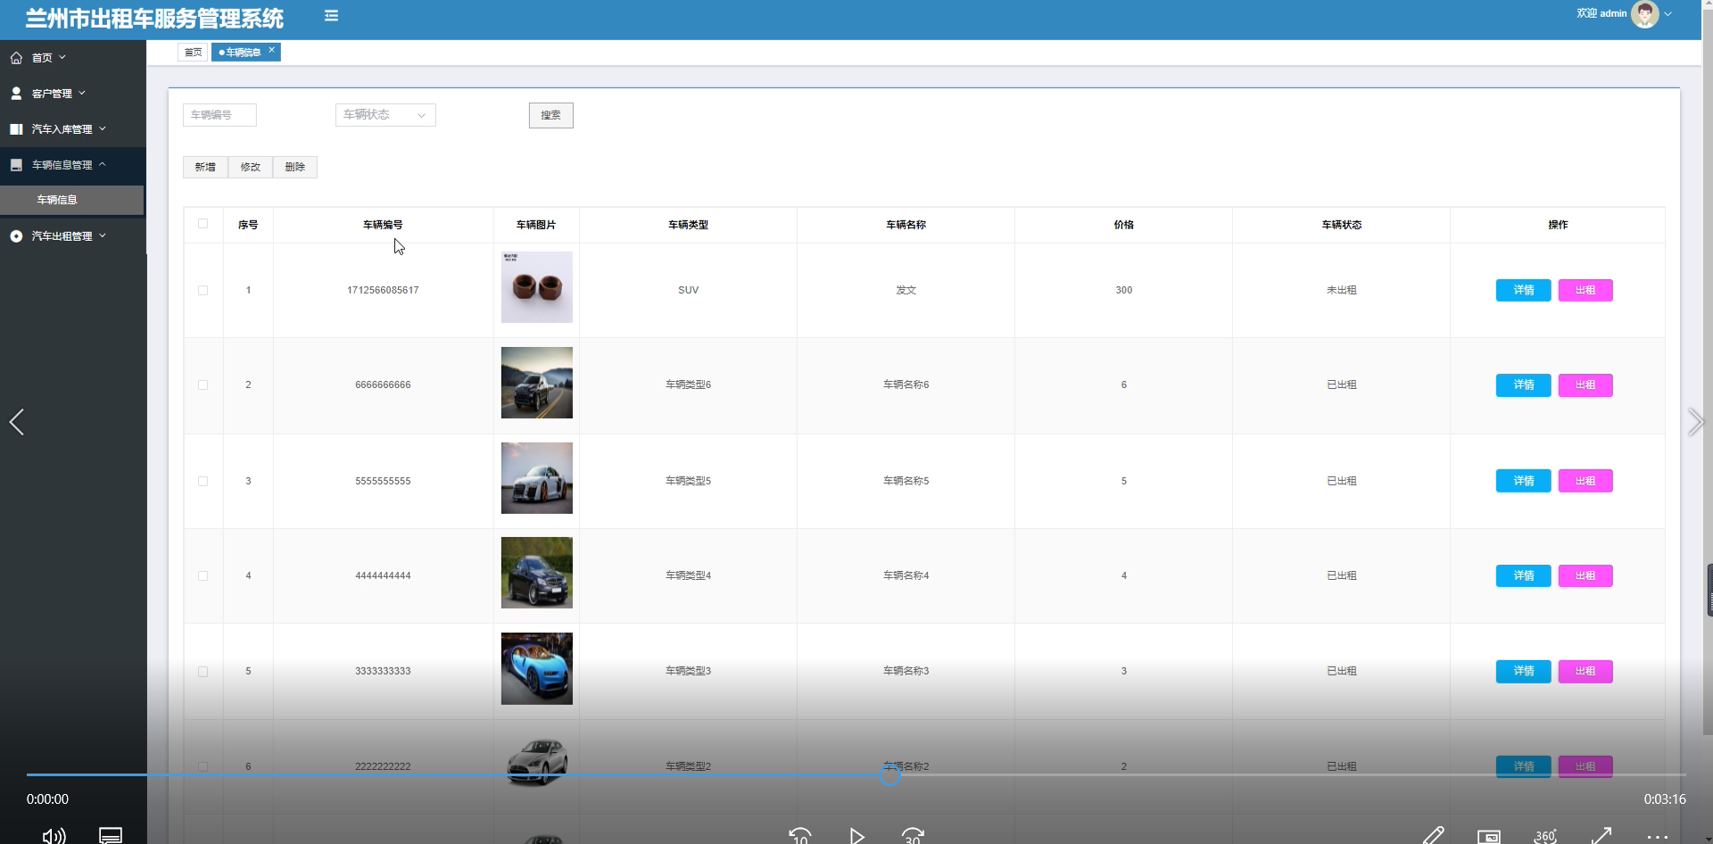Toggle the sidebar collapse hamburger icon
The image size is (1713, 844).
pyautogui.click(x=331, y=15)
